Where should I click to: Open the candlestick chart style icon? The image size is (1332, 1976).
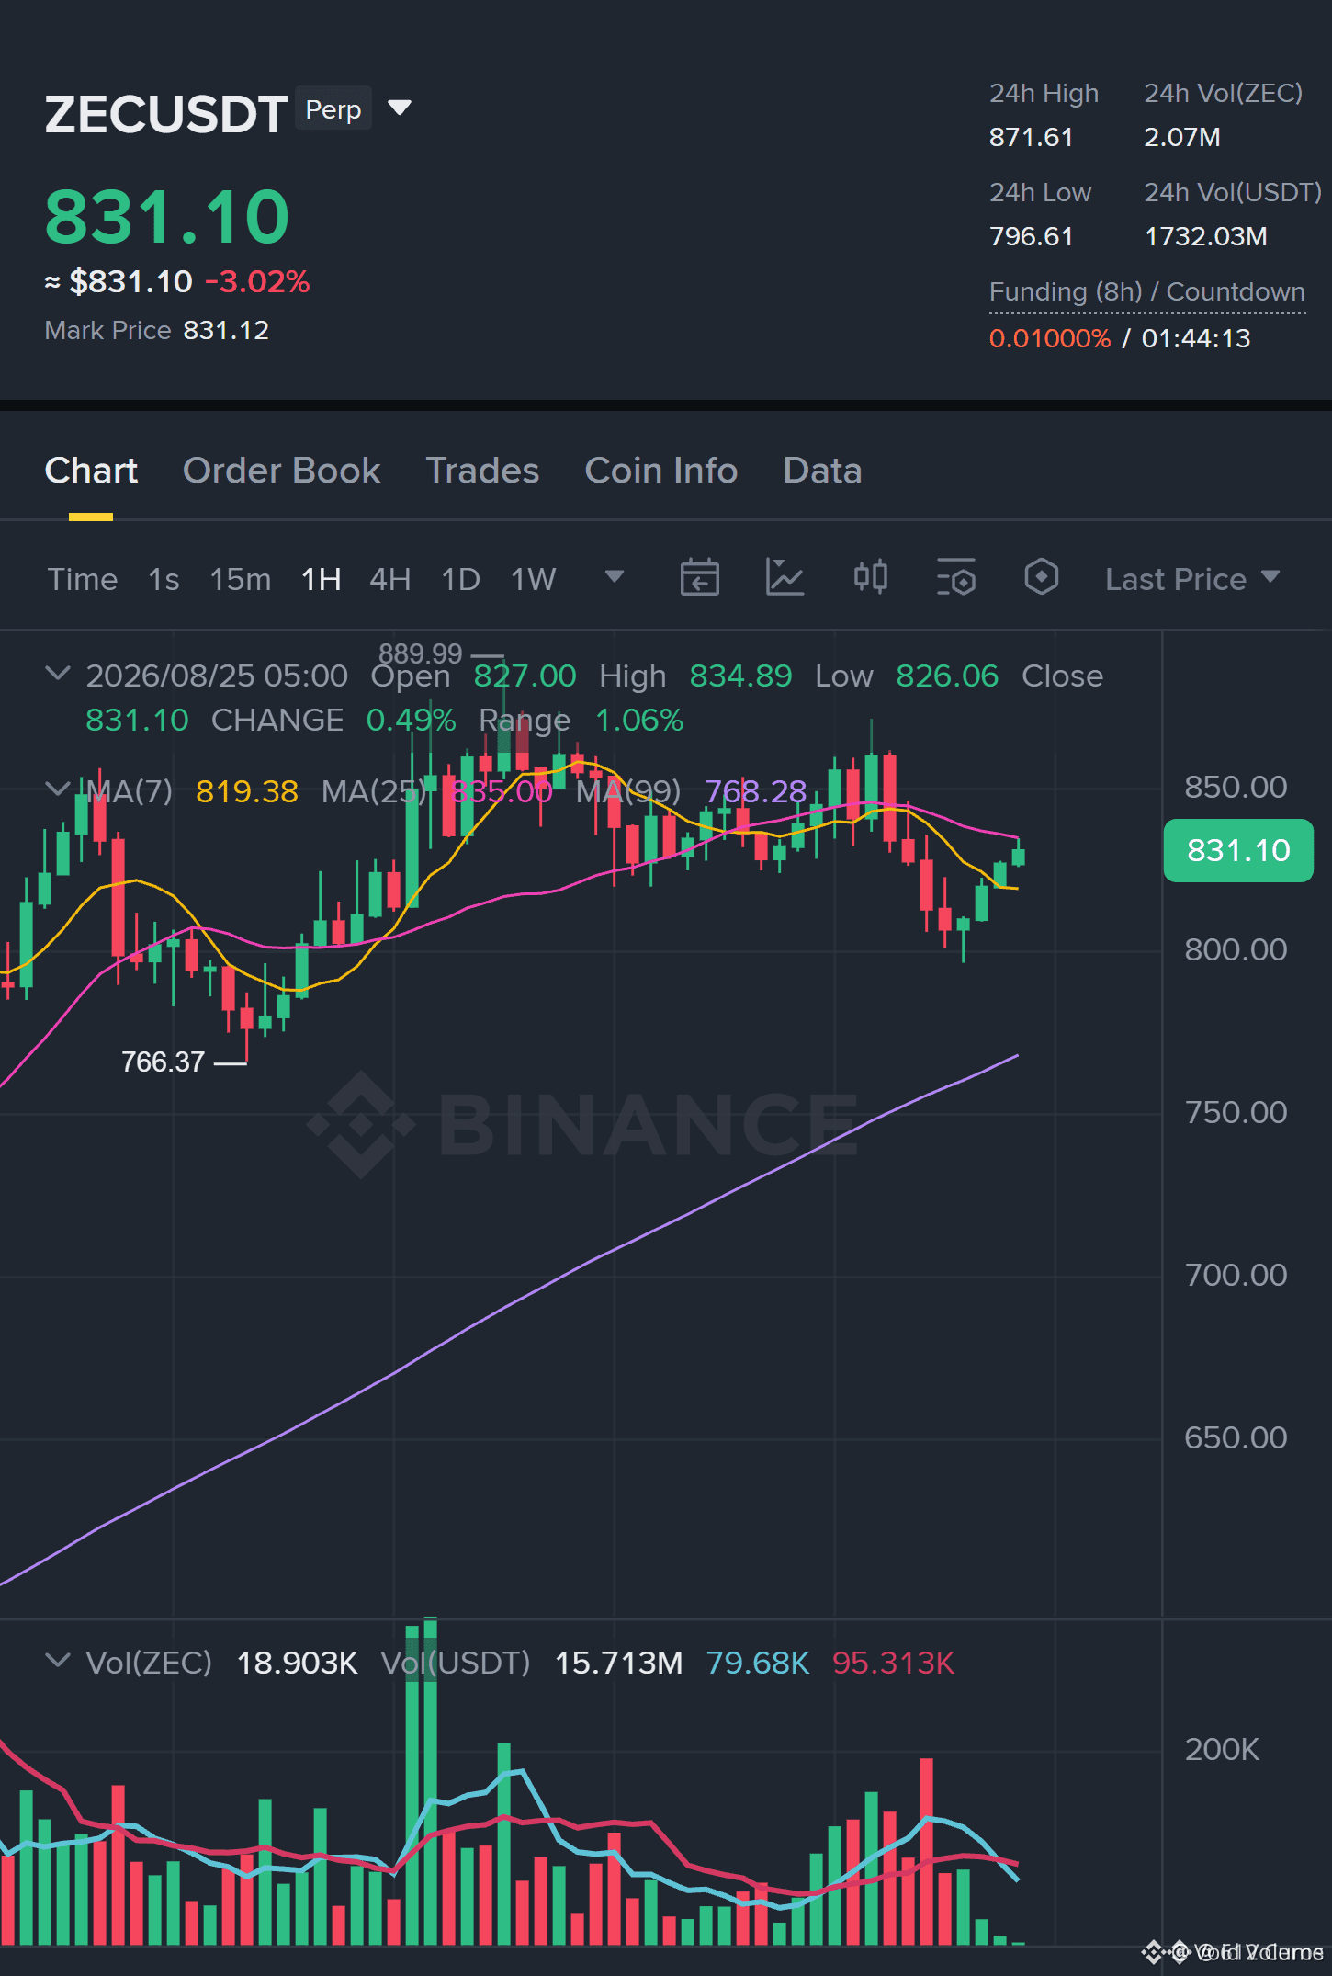[x=870, y=577]
